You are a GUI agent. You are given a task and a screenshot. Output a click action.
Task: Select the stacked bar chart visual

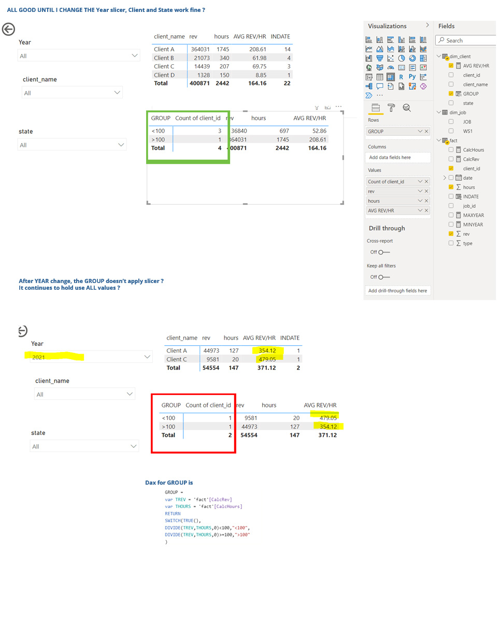pyautogui.click(x=369, y=39)
